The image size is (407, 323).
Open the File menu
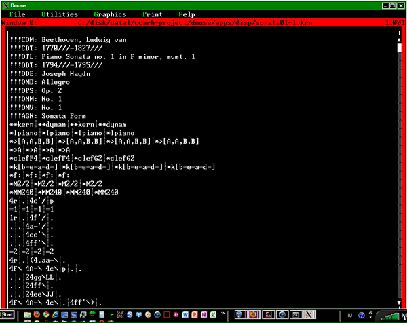point(18,14)
